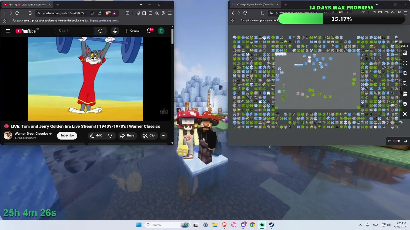Bookmark the YouTube page
This screenshot has width=410, height=230.
tap(30, 13)
